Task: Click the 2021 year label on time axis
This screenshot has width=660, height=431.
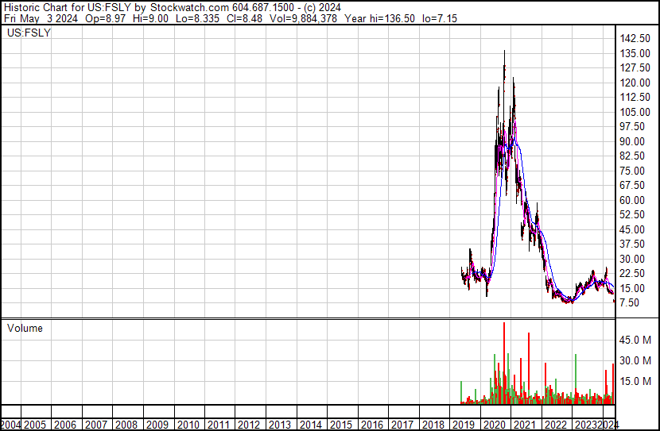Action: pyautogui.click(x=526, y=425)
